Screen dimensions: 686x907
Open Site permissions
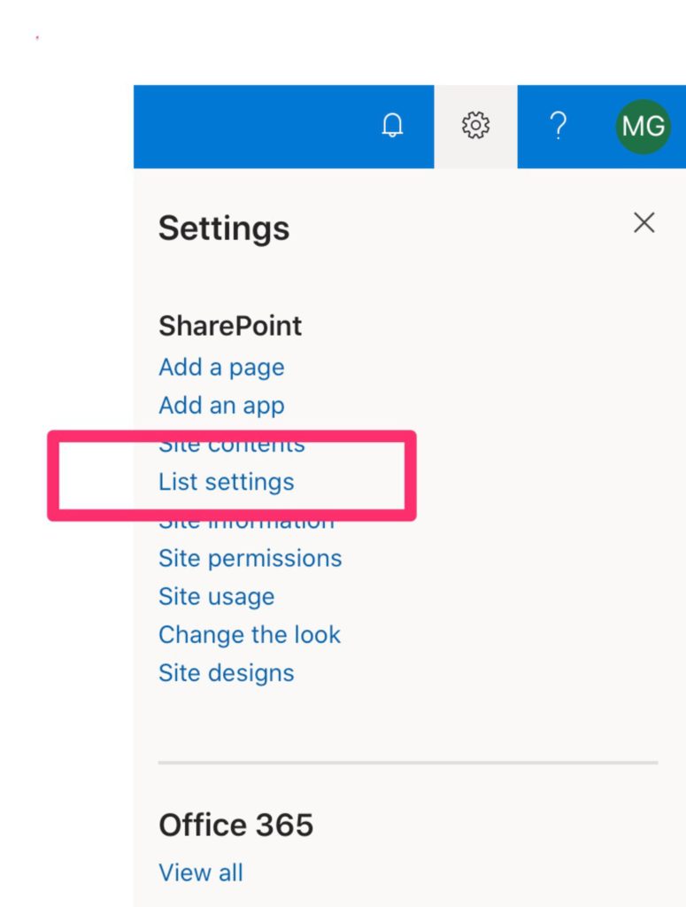(250, 558)
